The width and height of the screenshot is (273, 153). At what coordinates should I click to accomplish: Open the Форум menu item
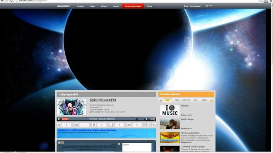150,6
